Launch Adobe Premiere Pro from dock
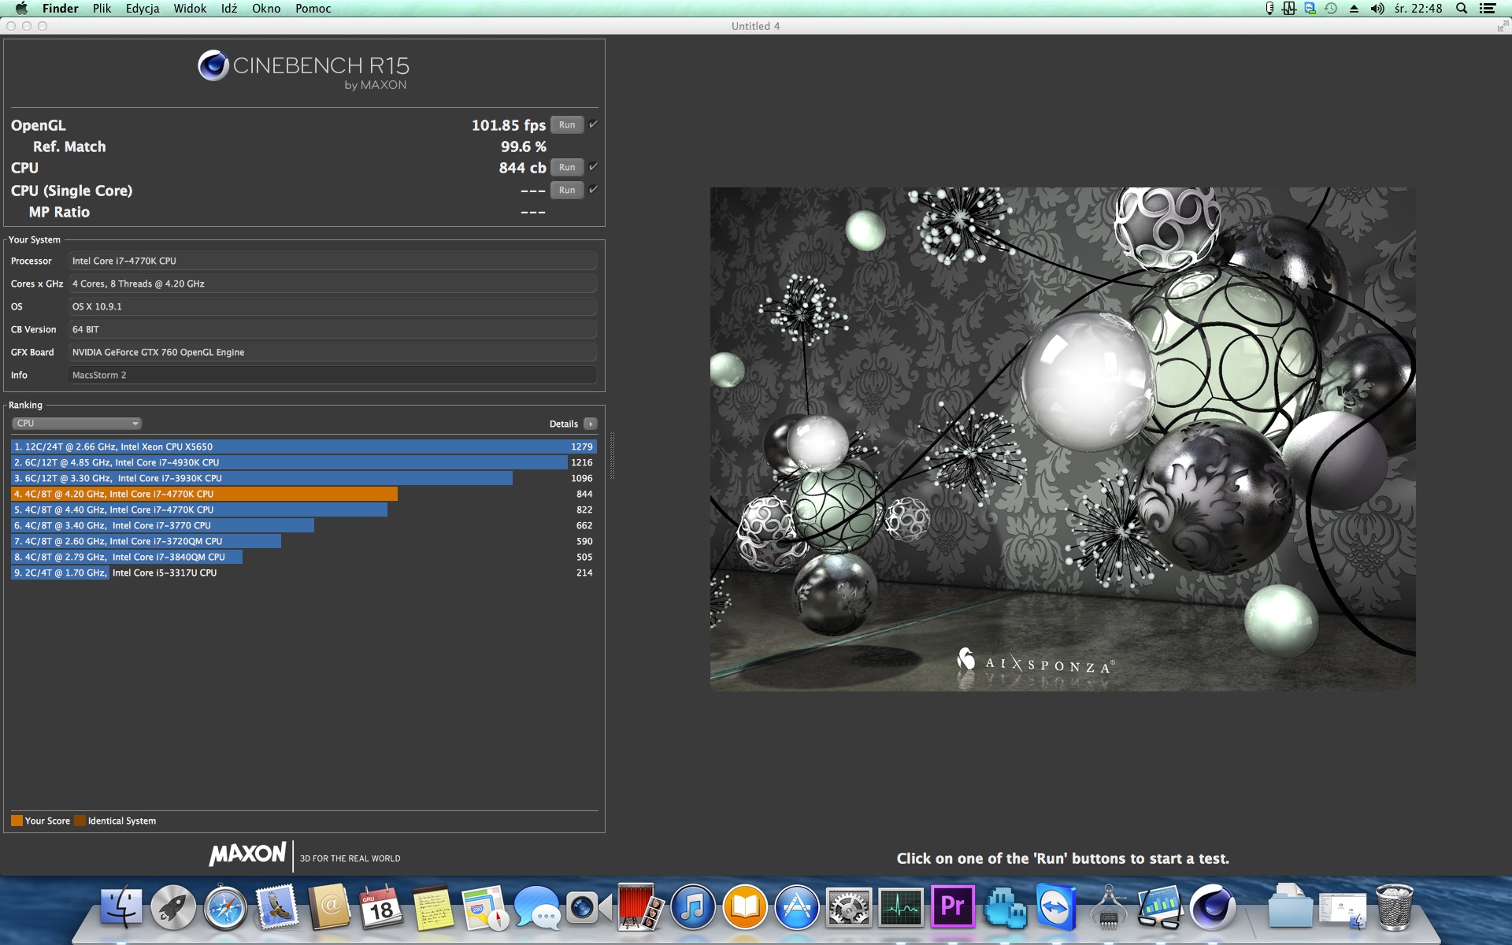 click(x=953, y=907)
